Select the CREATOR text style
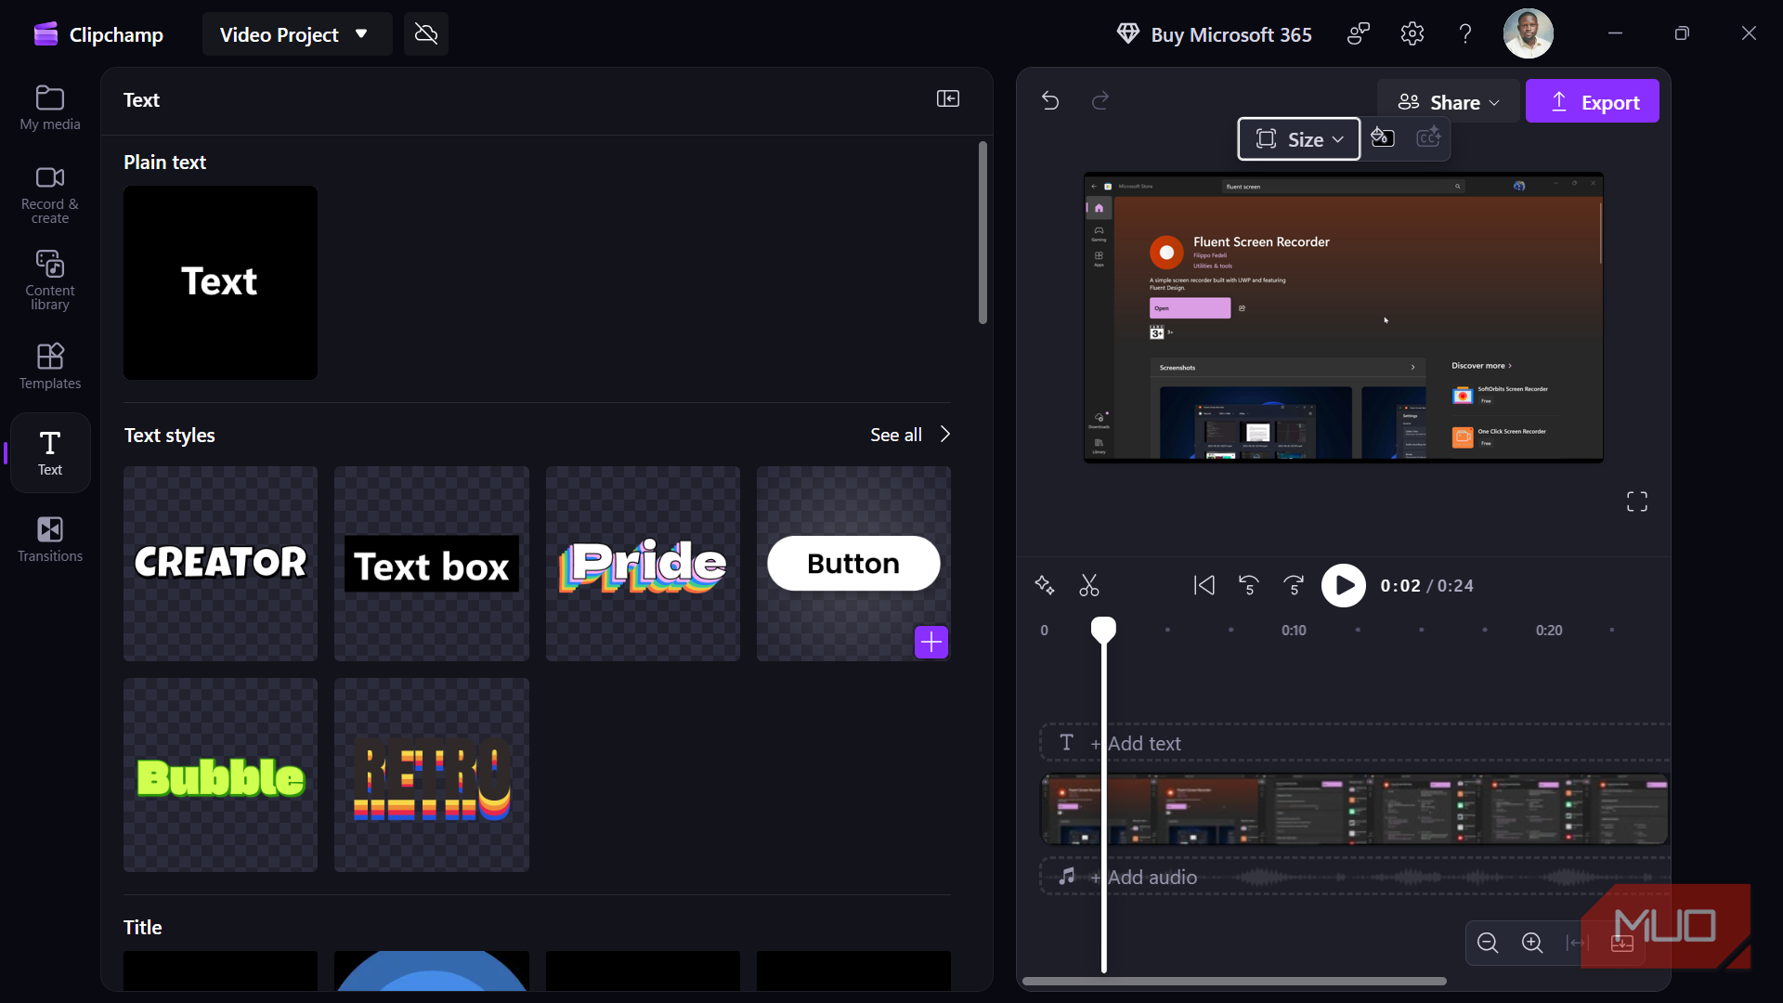 220,563
